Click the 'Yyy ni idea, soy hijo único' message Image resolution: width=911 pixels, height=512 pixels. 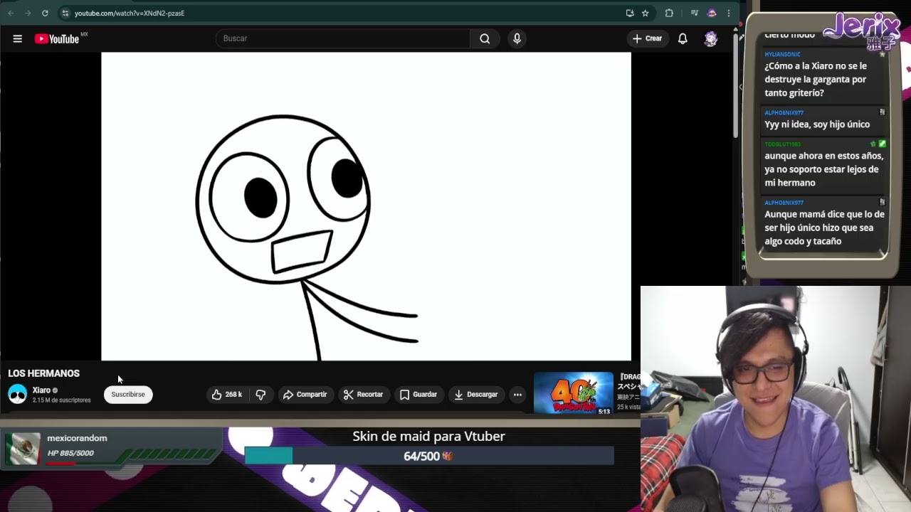(x=817, y=124)
